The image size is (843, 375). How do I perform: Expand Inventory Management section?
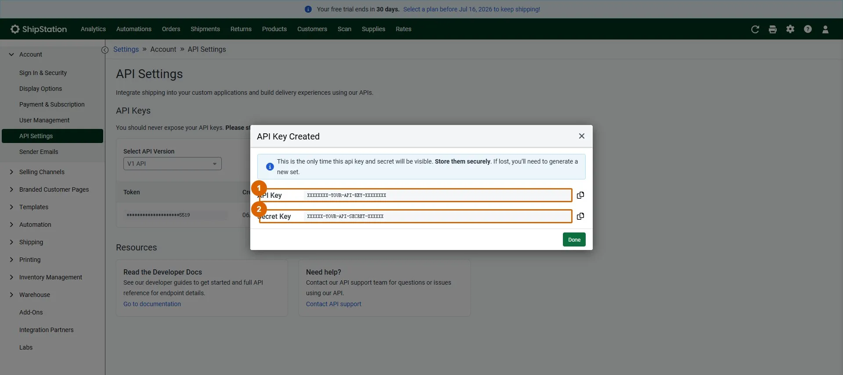11,277
